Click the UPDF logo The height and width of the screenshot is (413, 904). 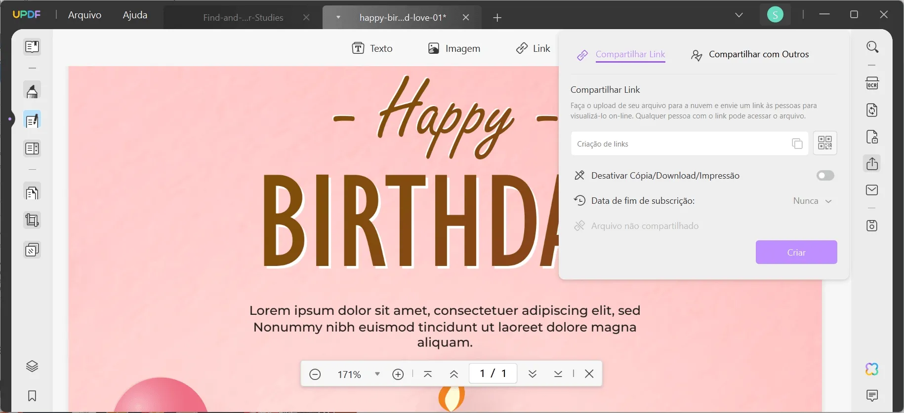pos(27,14)
